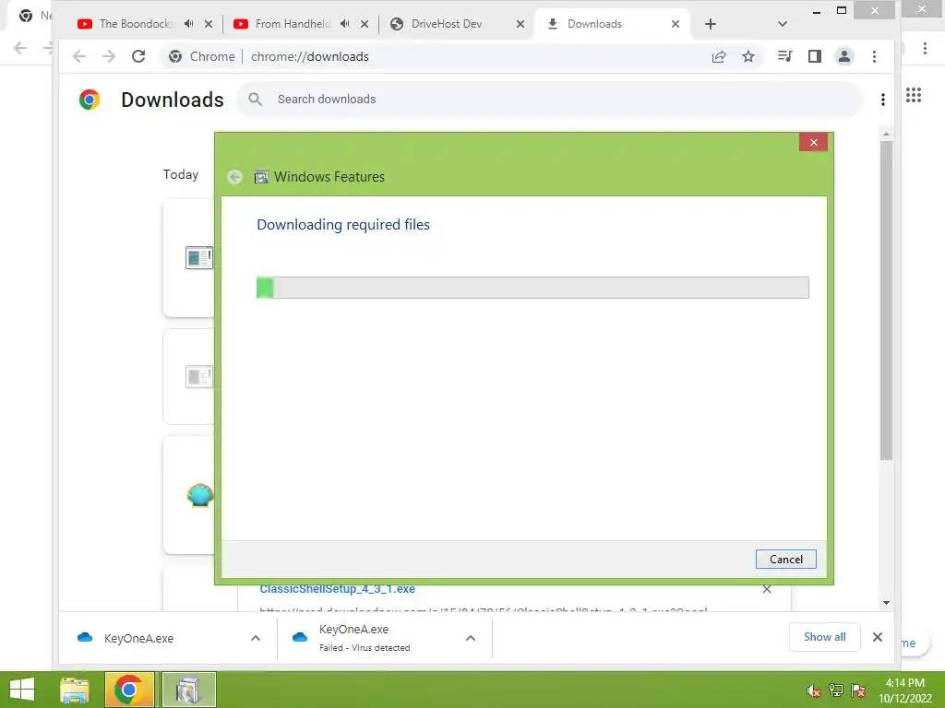Reload the downloads page
This screenshot has height=708, width=945.
(138, 56)
